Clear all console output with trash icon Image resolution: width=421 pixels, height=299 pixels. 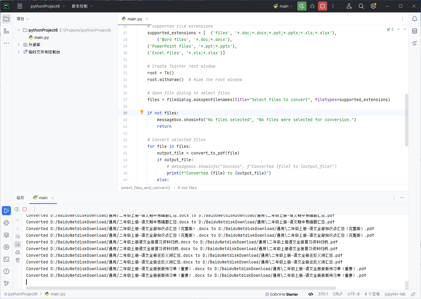click(18, 260)
